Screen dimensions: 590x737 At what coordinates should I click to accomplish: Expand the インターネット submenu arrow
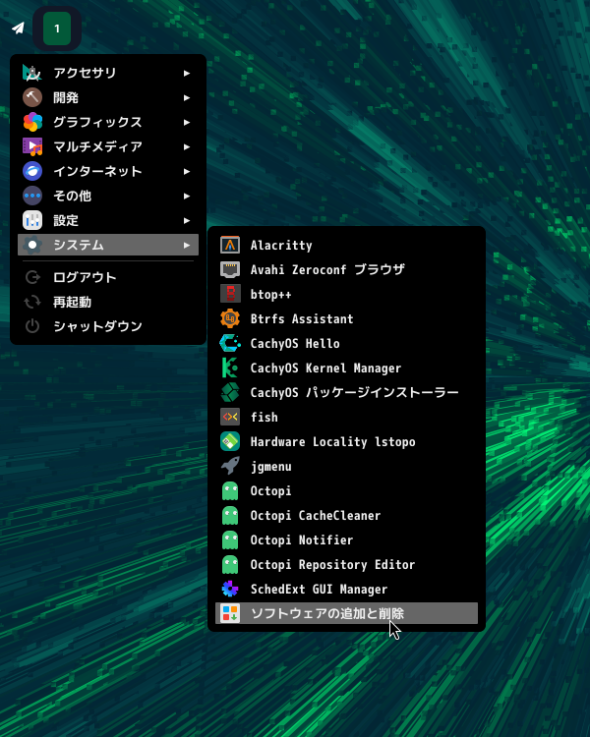coord(187,171)
